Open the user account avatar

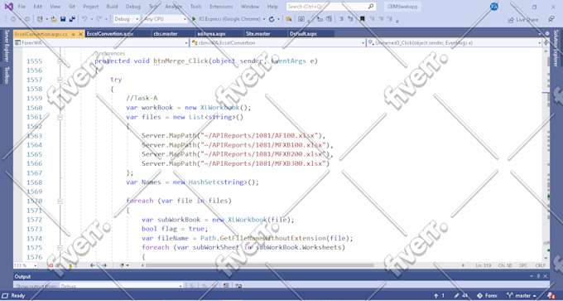494,7
